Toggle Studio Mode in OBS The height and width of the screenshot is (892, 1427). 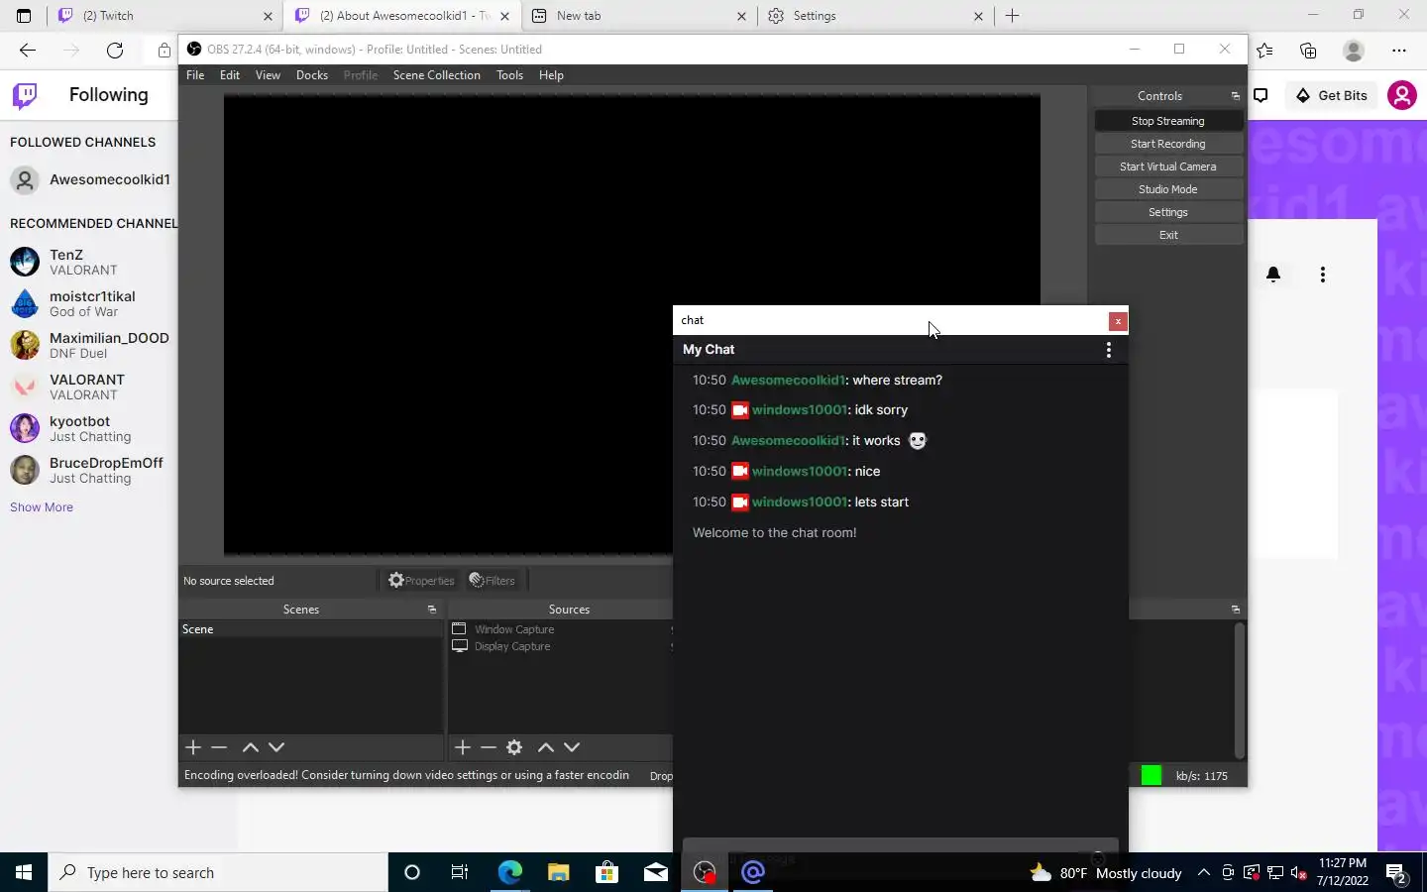[x=1168, y=189]
